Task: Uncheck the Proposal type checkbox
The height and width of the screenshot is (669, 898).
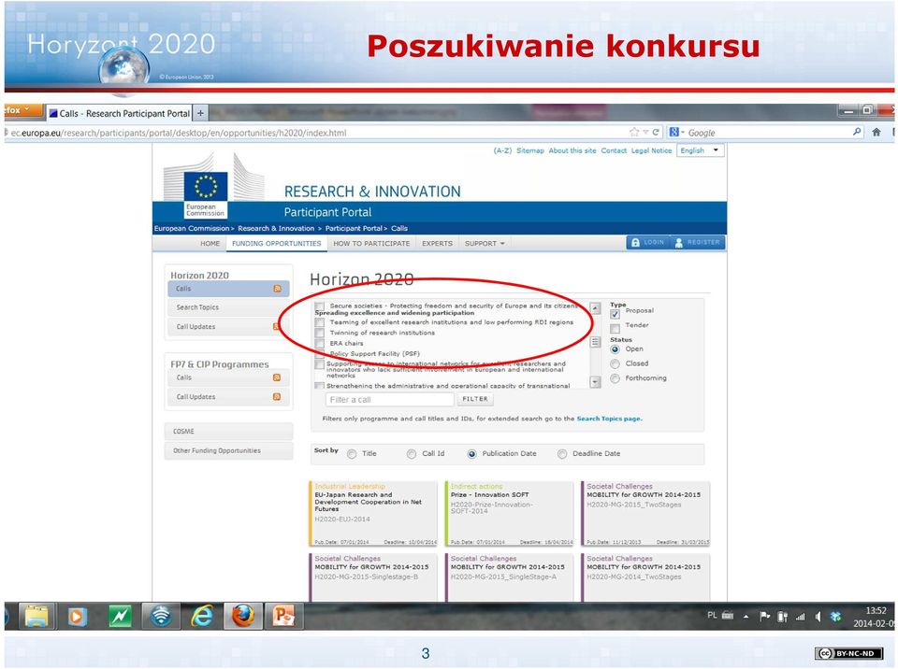Action: 616,314
